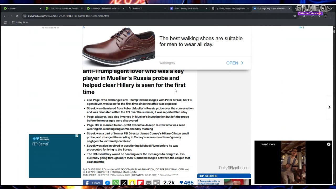Click the browser back arrow
This screenshot has height=189, width=336.
pyautogui.click(x=4, y=16)
